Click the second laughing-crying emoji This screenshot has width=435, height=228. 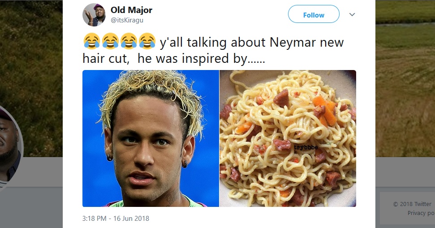click(110, 41)
